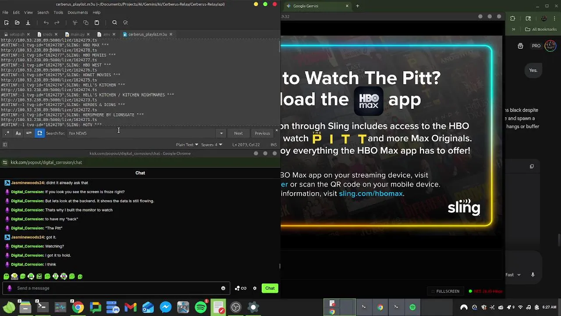Click the Find and replace icon

(x=125, y=22)
